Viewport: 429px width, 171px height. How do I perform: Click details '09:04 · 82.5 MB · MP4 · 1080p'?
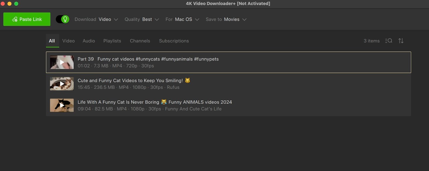[x=150, y=109]
